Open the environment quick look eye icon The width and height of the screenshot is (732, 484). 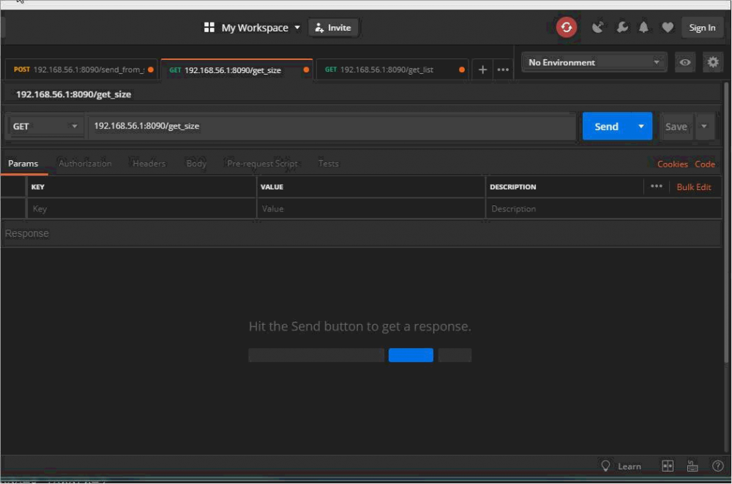(684, 62)
